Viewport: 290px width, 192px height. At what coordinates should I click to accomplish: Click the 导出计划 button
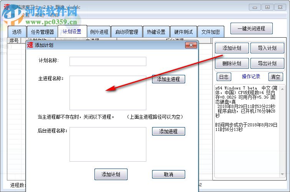(267, 63)
